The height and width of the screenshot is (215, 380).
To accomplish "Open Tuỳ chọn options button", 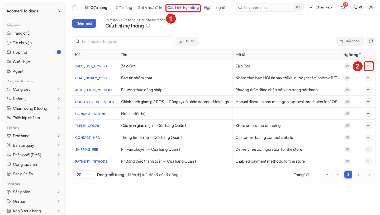I will pyautogui.click(x=350, y=41).
